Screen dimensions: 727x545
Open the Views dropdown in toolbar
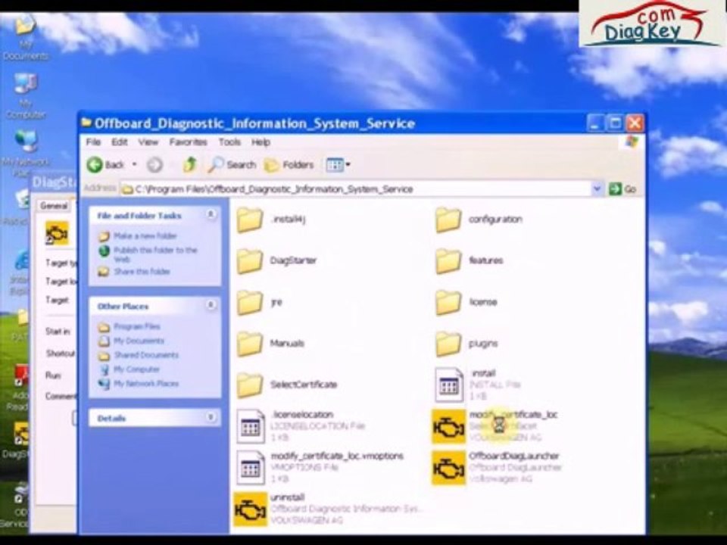click(x=338, y=164)
